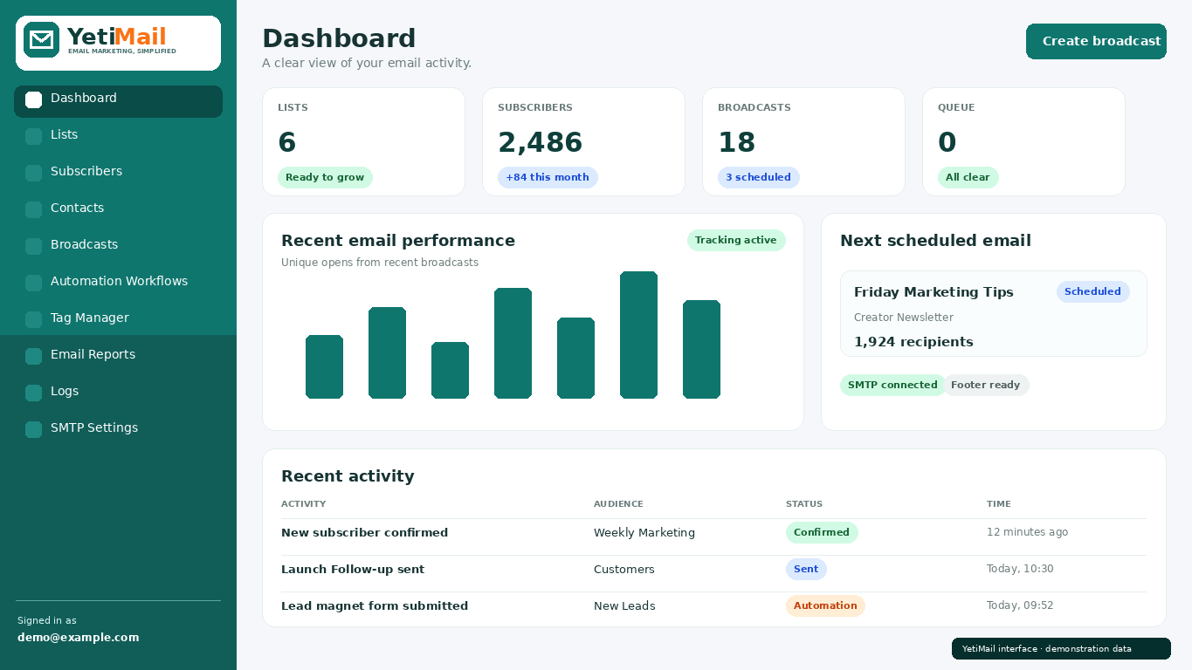Click the Lists sidebar icon

(x=33, y=137)
